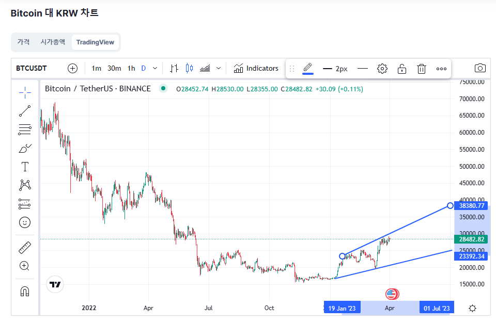Screen dimensions: 496x323
Task: Open the drawing settings gear
Action: [382, 69]
